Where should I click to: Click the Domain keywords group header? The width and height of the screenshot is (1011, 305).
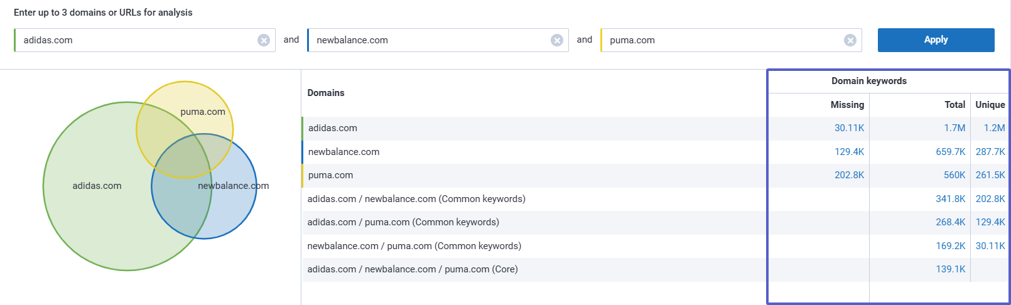869,81
